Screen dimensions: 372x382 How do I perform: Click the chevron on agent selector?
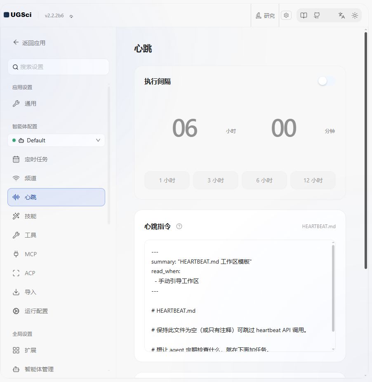(x=98, y=140)
